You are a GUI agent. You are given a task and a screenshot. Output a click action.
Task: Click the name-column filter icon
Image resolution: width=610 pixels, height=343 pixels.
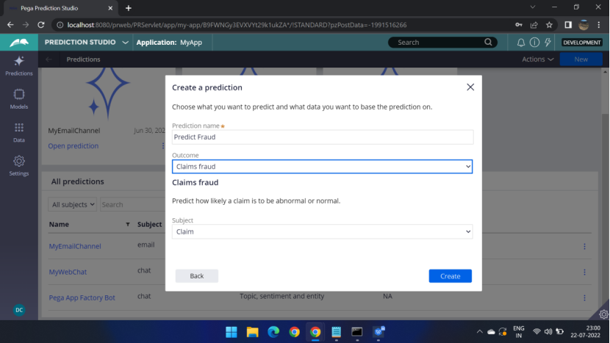[x=128, y=225]
